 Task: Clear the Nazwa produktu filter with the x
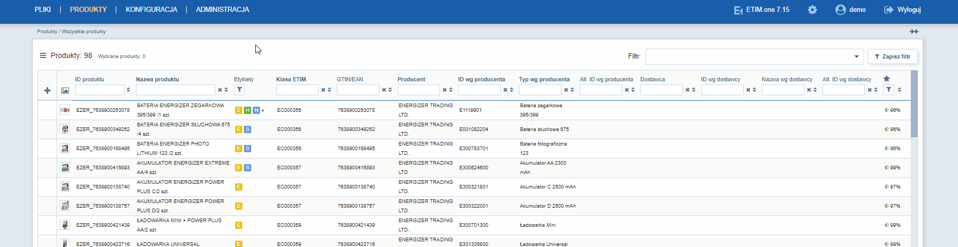point(220,90)
